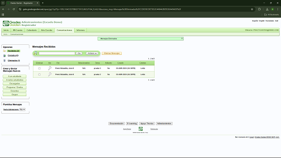Open the Recibidos folder icon
Screen dimensions: 281x158
pyautogui.click(x=4, y=51)
